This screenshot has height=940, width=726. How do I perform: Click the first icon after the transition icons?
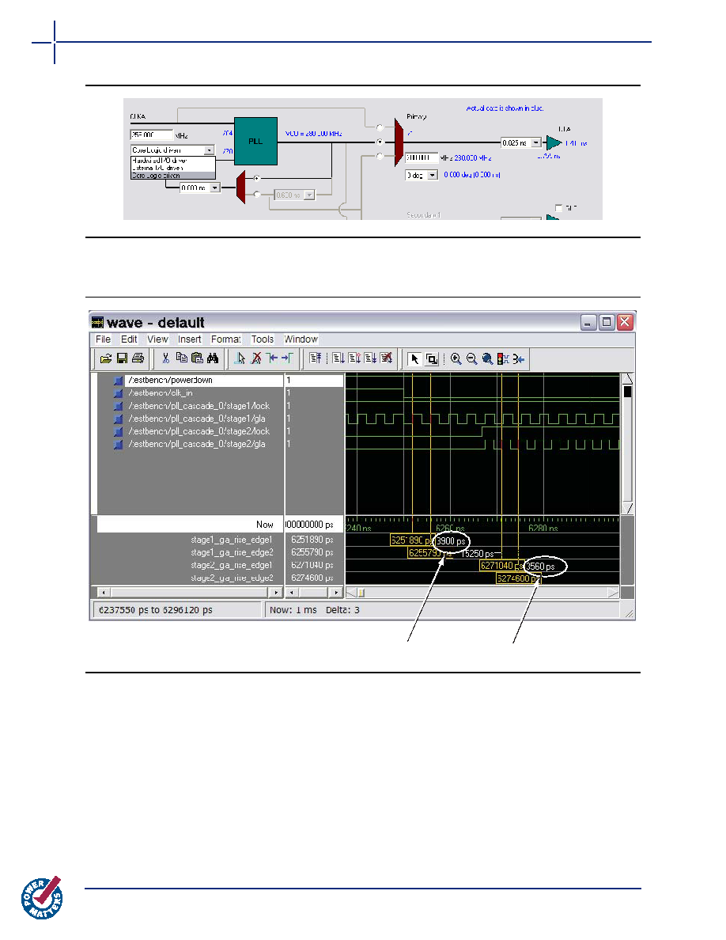(x=315, y=358)
